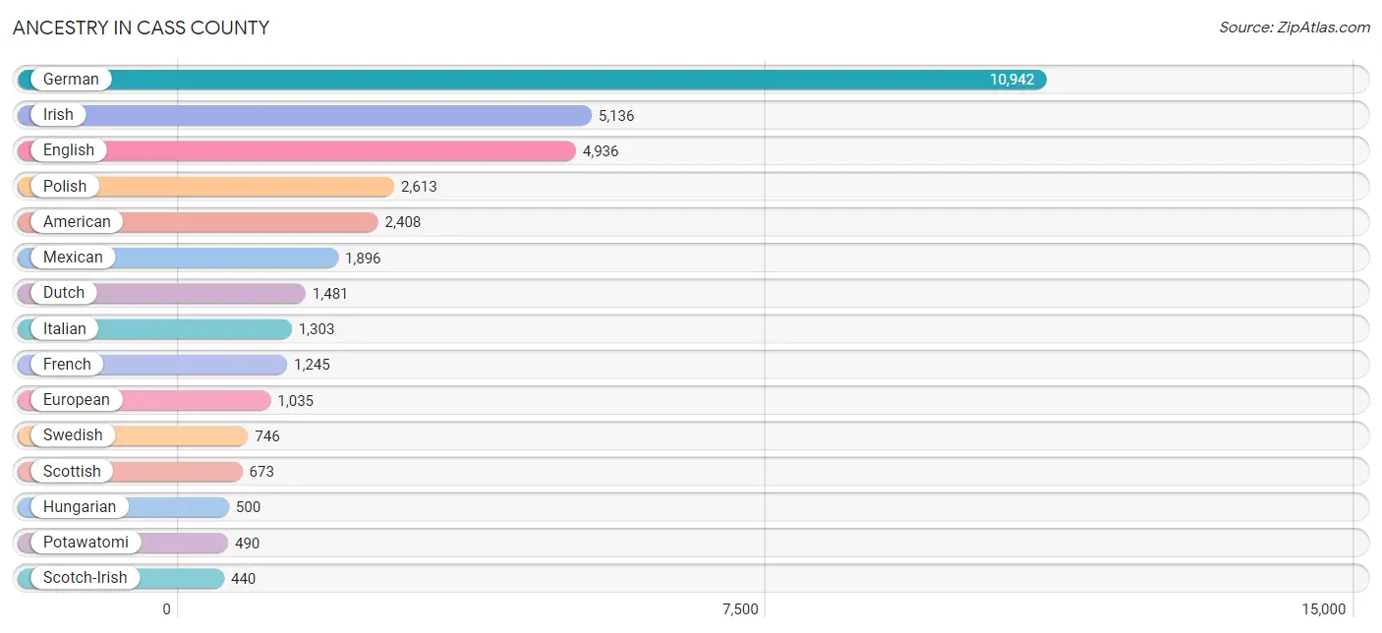The height and width of the screenshot is (633, 1382).
Task: Click the American bar value 2,408
Action: 402,222
